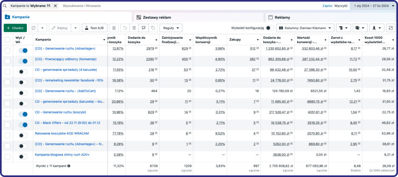Click the duplicate campaign icon

tap(33, 28)
